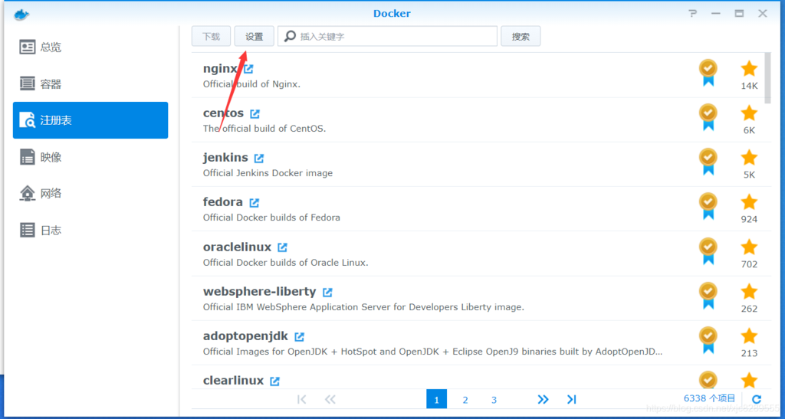Click description 'Official Jenkins Docker image'
This screenshot has height=419, width=785.
click(x=268, y=173)
